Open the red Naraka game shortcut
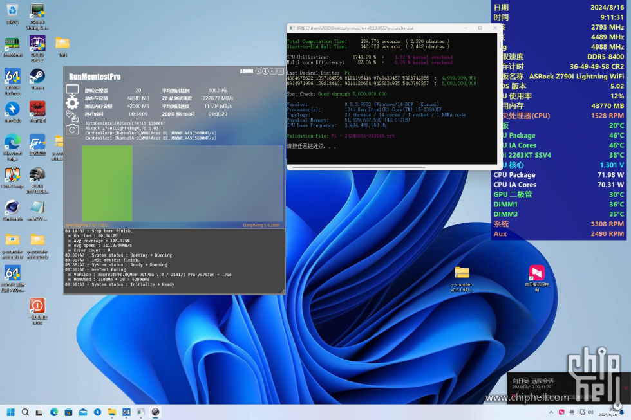 click(x=37, y=112)
